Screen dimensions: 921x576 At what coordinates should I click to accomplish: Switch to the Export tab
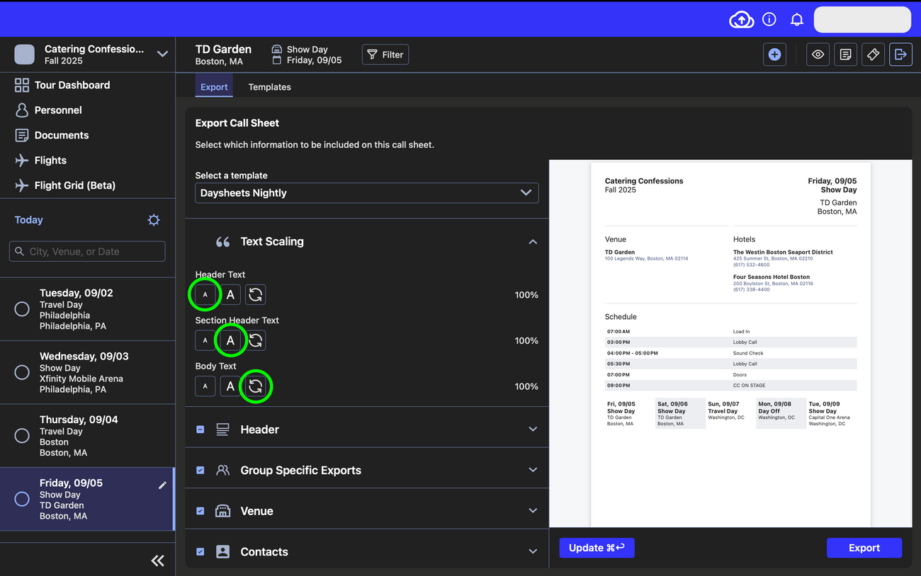coord(214,87)
